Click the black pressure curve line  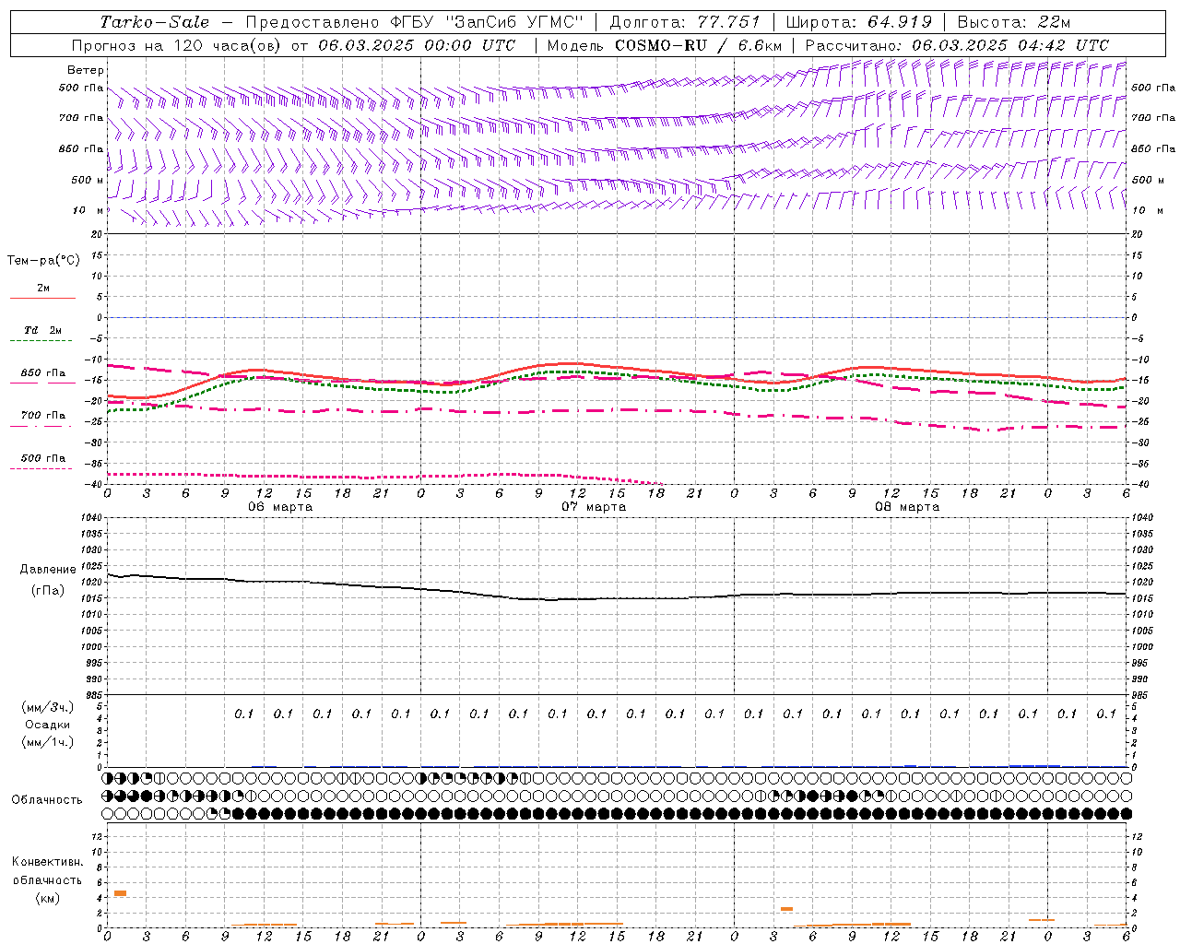pos(618,598)
